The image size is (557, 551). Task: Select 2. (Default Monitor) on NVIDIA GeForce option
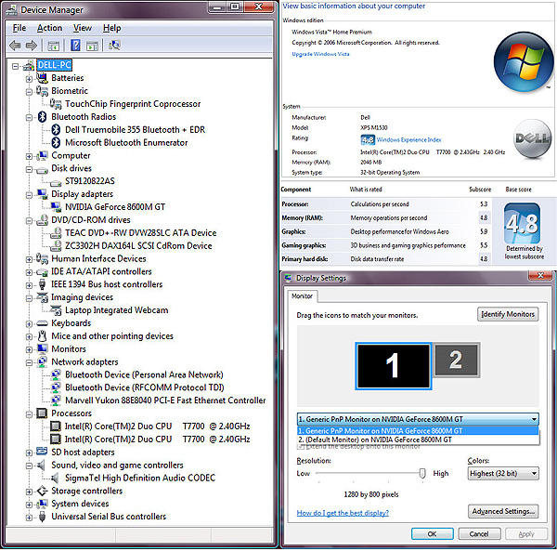(x=418, y=439)
